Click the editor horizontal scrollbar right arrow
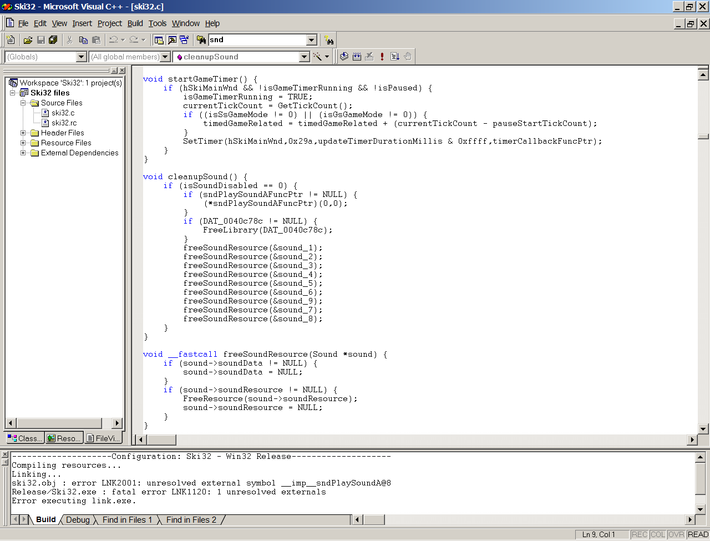 click(692, 439)
